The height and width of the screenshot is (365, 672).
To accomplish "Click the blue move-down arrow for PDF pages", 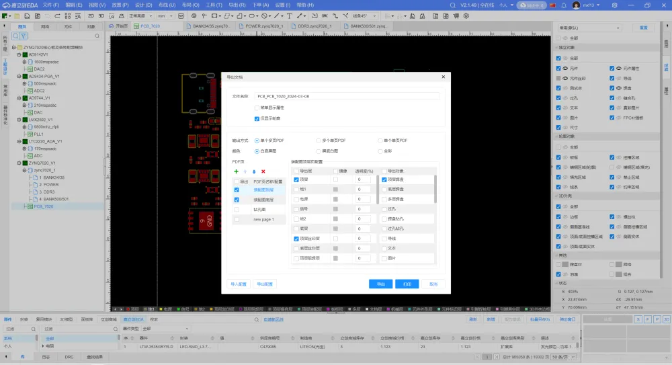I will click(x=254, y=171).
